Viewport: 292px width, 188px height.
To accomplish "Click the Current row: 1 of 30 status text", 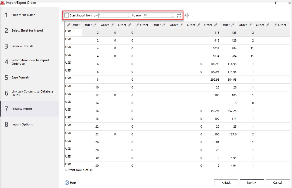I will (79, 170).
